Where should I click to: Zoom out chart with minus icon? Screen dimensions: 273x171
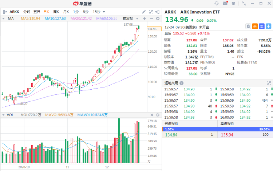click(x=151, y=19)
